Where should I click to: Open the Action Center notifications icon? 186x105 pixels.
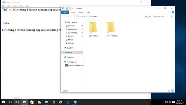pyautogui.click(x=174, y=102)
